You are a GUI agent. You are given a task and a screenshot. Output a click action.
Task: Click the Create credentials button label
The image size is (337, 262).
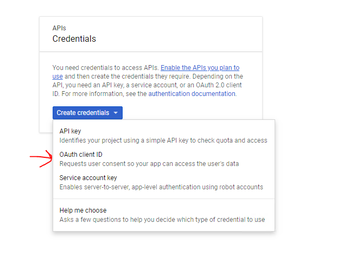(83, 113)
